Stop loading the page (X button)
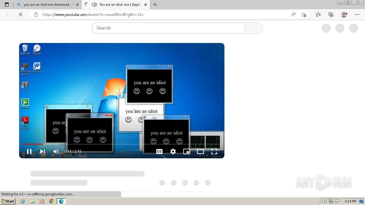 [x=21, y=15]
